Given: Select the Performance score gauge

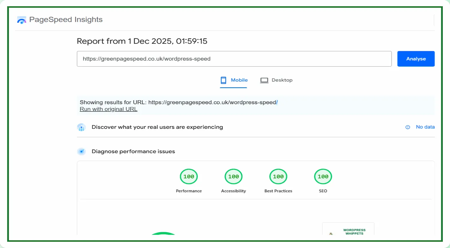Looking at the screenshot, I should (189, 177).
